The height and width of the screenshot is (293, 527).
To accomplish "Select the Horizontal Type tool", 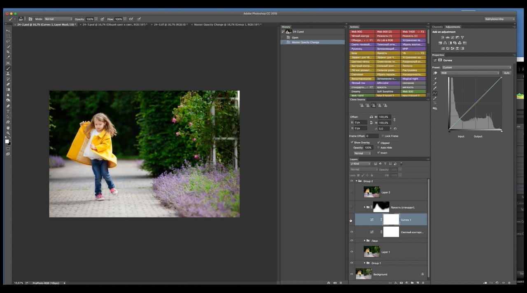I will 8,111.
